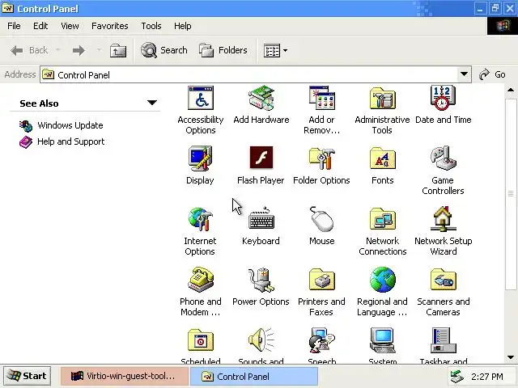Click the Address bar field
518x388 pixels.
[x=256, y=74]
